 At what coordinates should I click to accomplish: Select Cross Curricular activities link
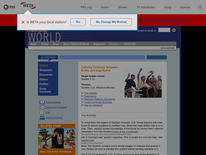coord(45,90)
